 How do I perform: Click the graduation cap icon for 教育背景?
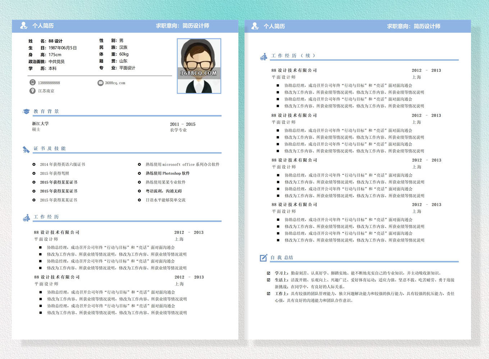point(26,112)
